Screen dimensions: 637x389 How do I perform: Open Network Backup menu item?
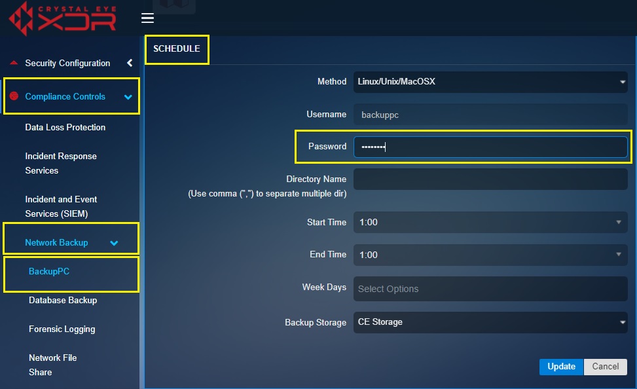(x=56, y=243)
